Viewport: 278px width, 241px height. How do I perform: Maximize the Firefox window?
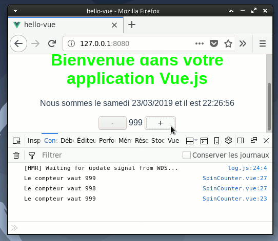point(254,10)
